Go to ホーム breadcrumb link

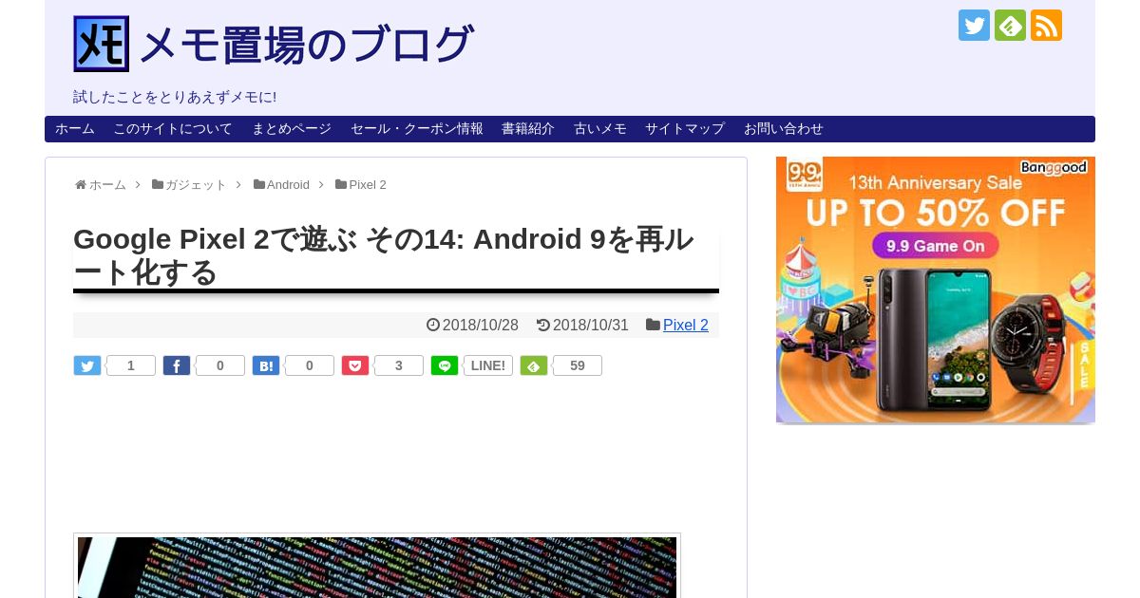click(x=107, y=185)
